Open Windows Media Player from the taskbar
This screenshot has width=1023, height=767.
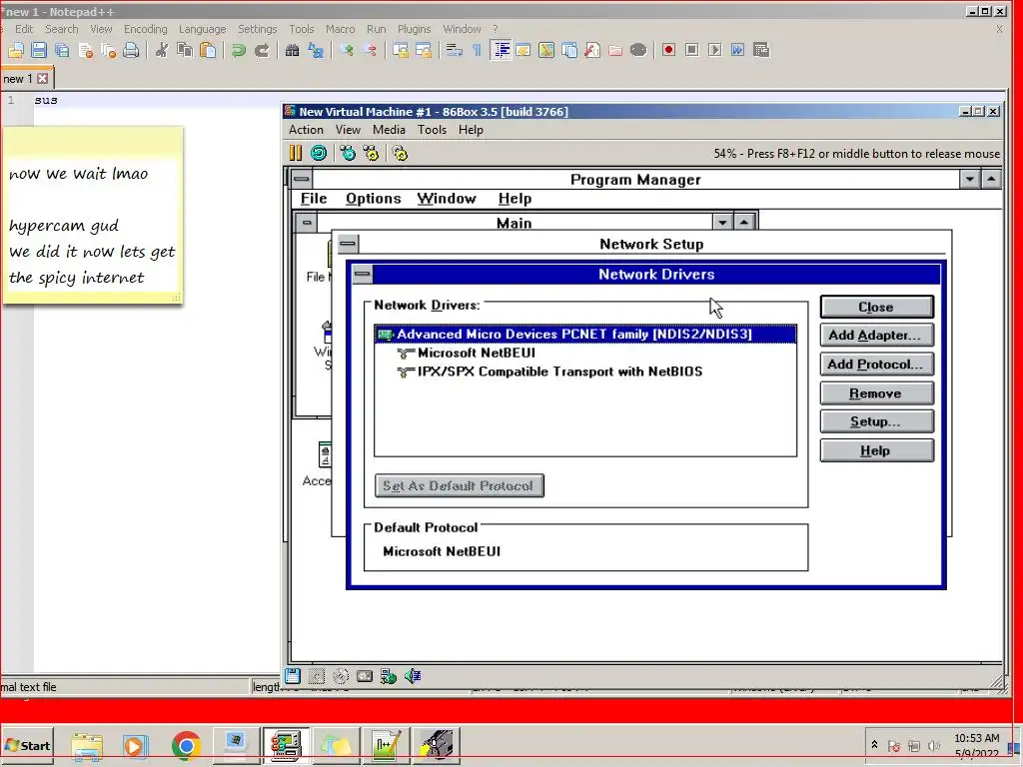(x=136, y=745)
